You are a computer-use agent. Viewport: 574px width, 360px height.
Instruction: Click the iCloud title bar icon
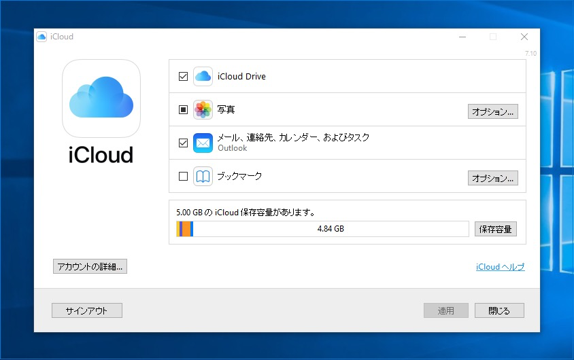coord(41,37)
